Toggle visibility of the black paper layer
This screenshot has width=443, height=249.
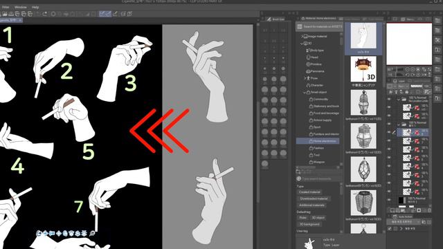[x=389, y=200]
